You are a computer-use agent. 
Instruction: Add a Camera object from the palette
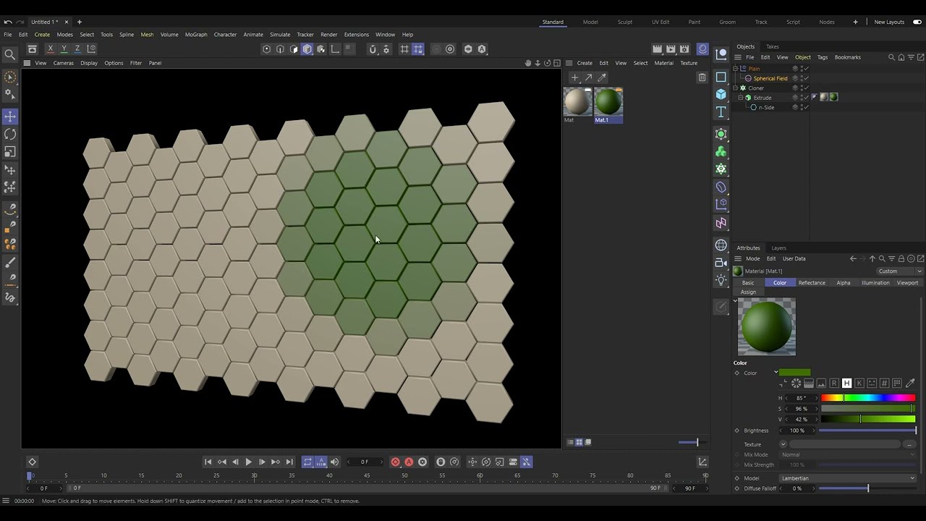point(721,263)
